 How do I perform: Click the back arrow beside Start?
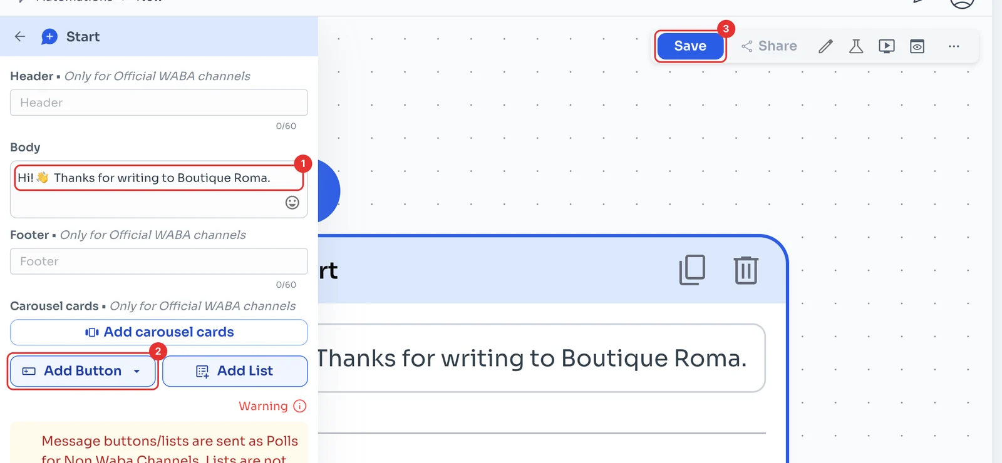pos(20,36)
